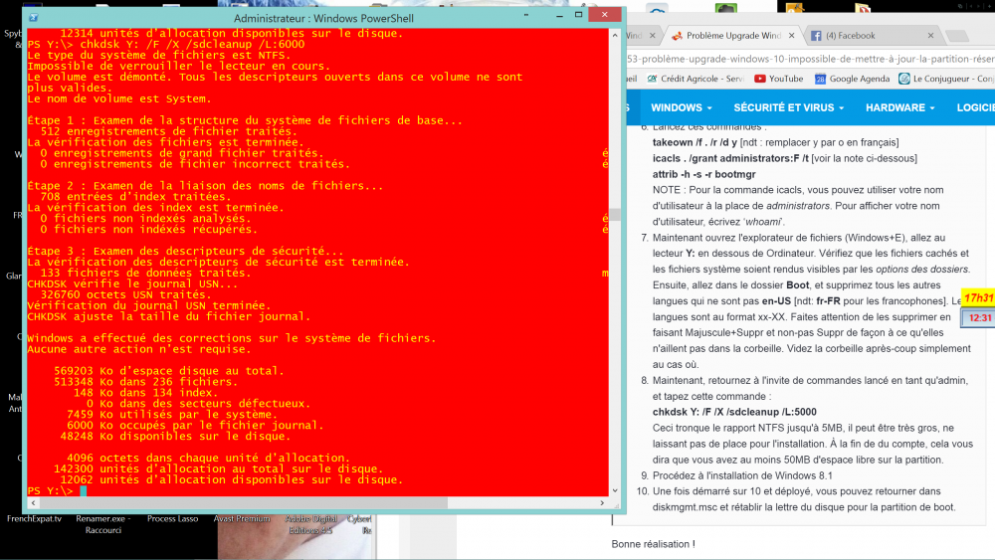Expand the WINDOWS site menu

(681, 107)
